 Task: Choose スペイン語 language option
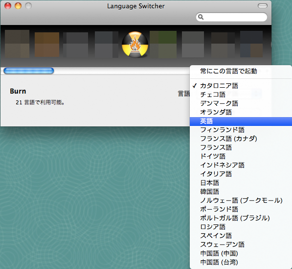[x=241, y=236]
